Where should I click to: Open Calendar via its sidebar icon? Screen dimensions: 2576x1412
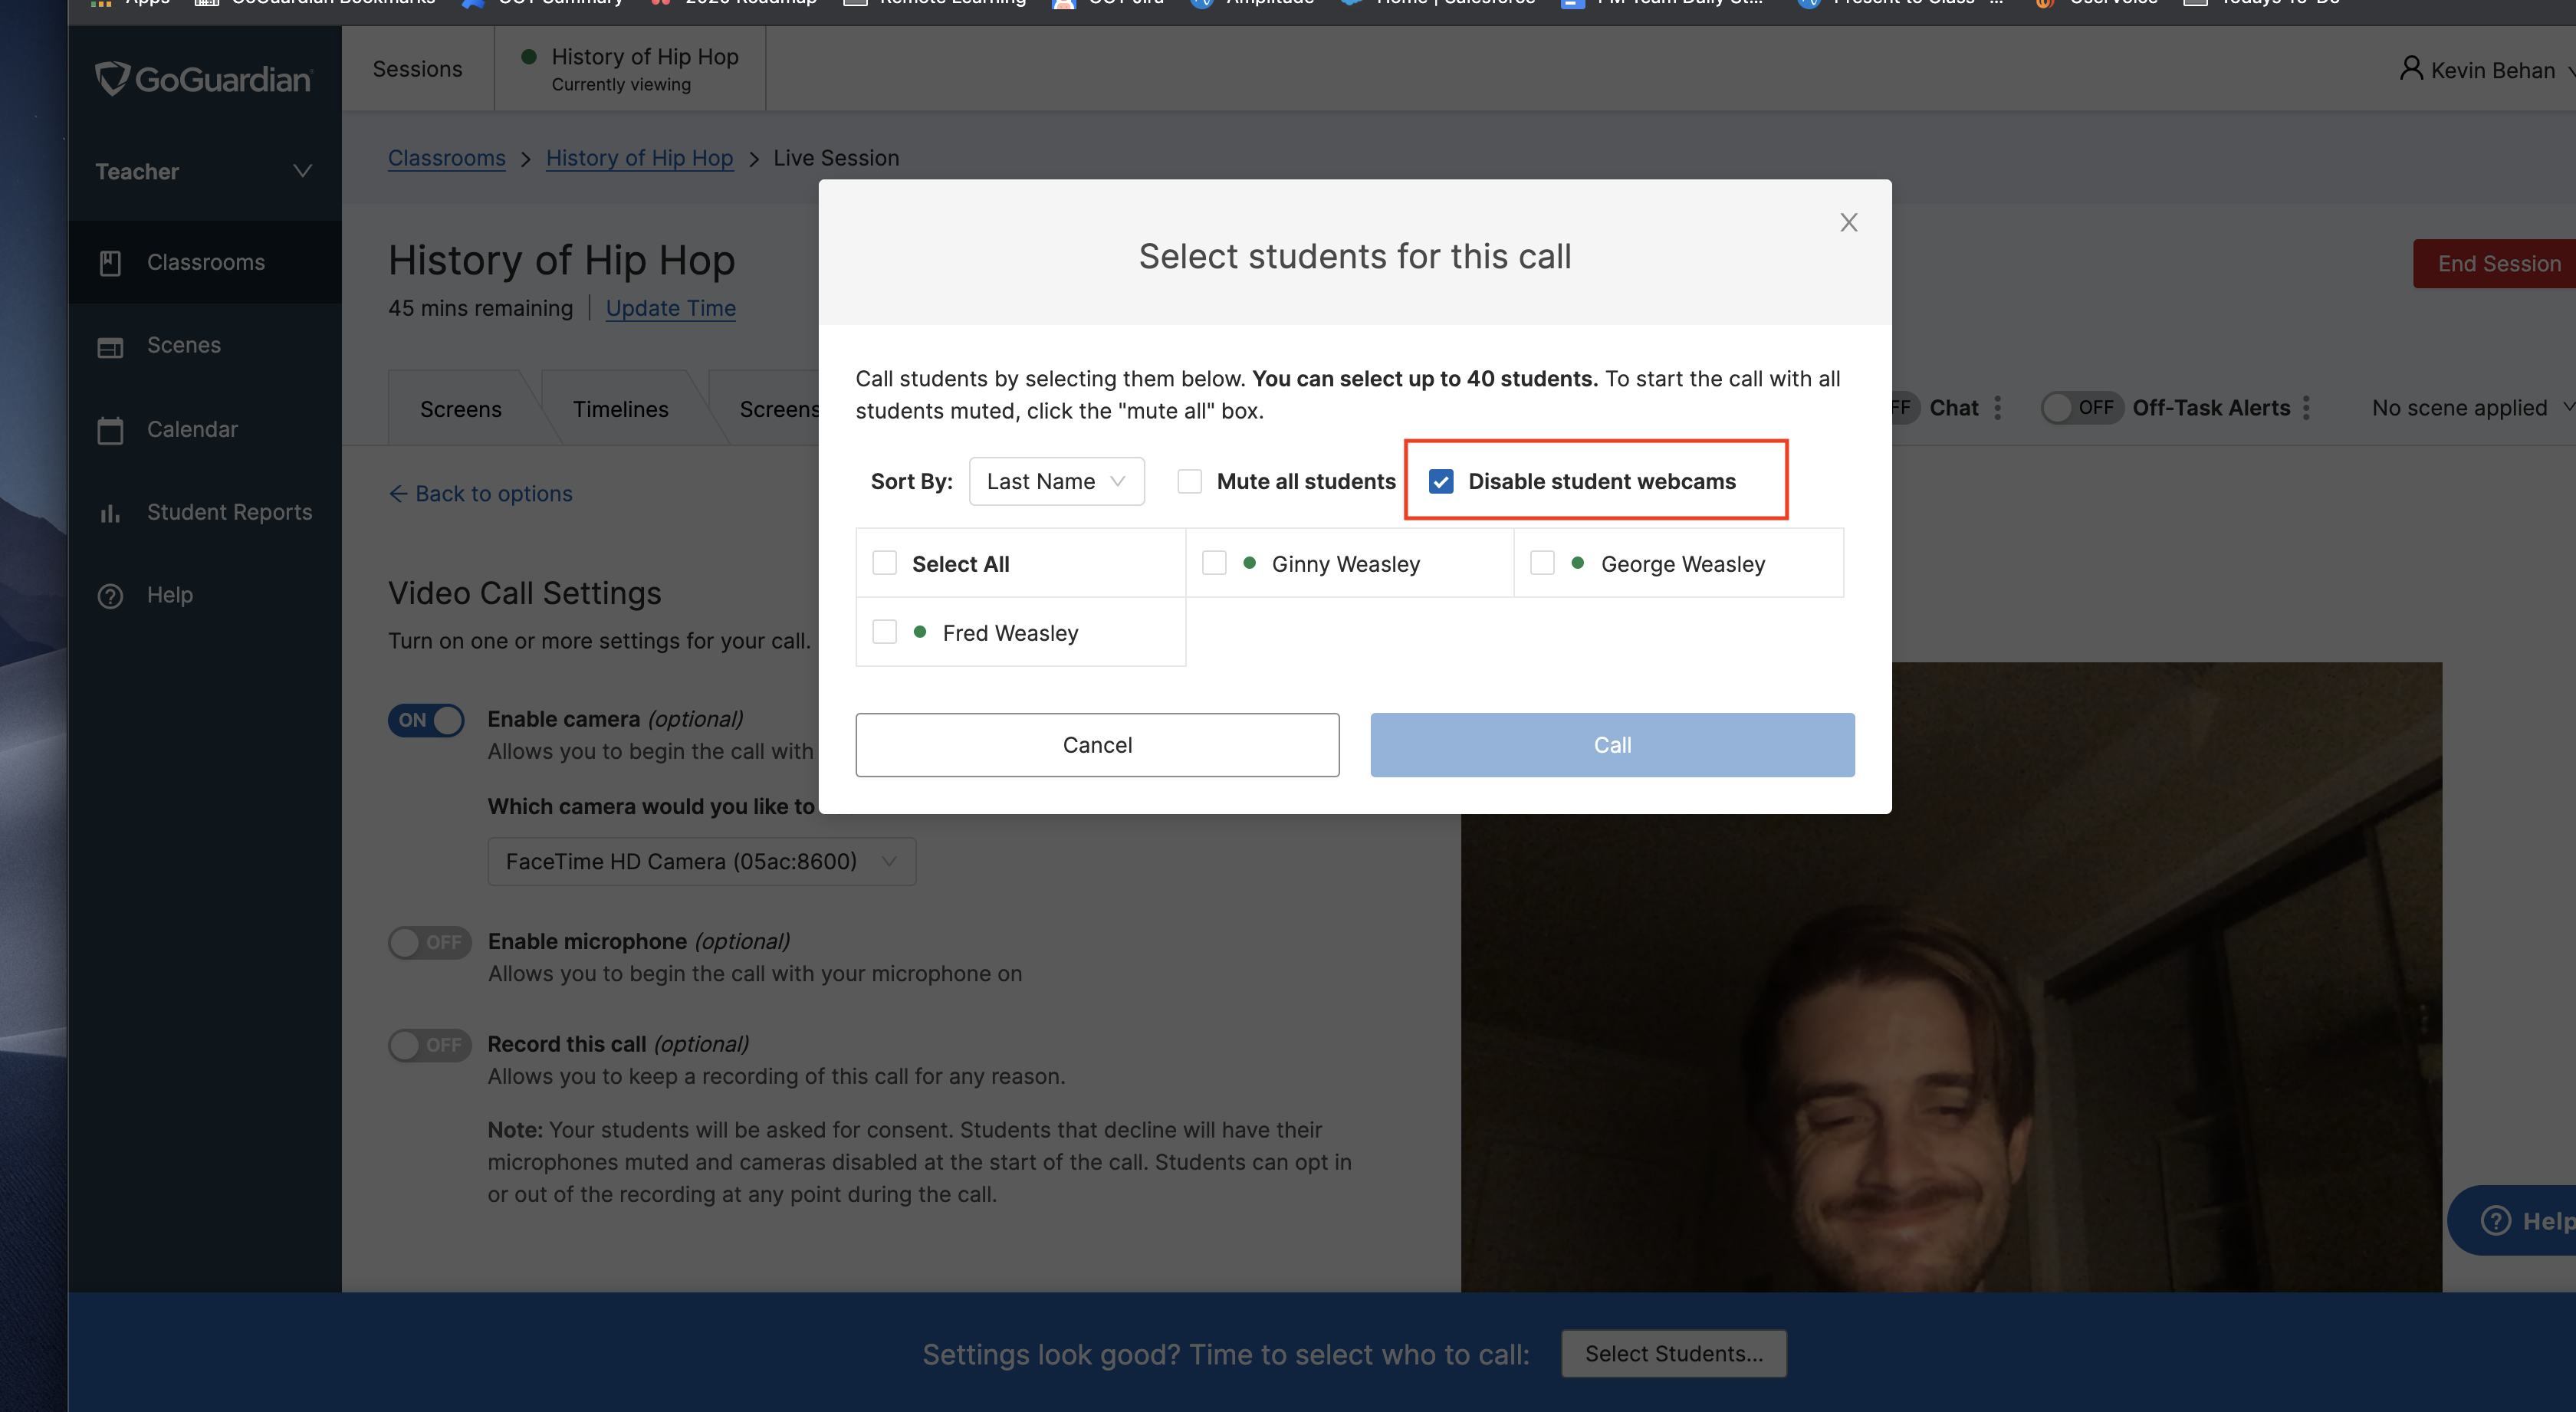pos(110,430)
